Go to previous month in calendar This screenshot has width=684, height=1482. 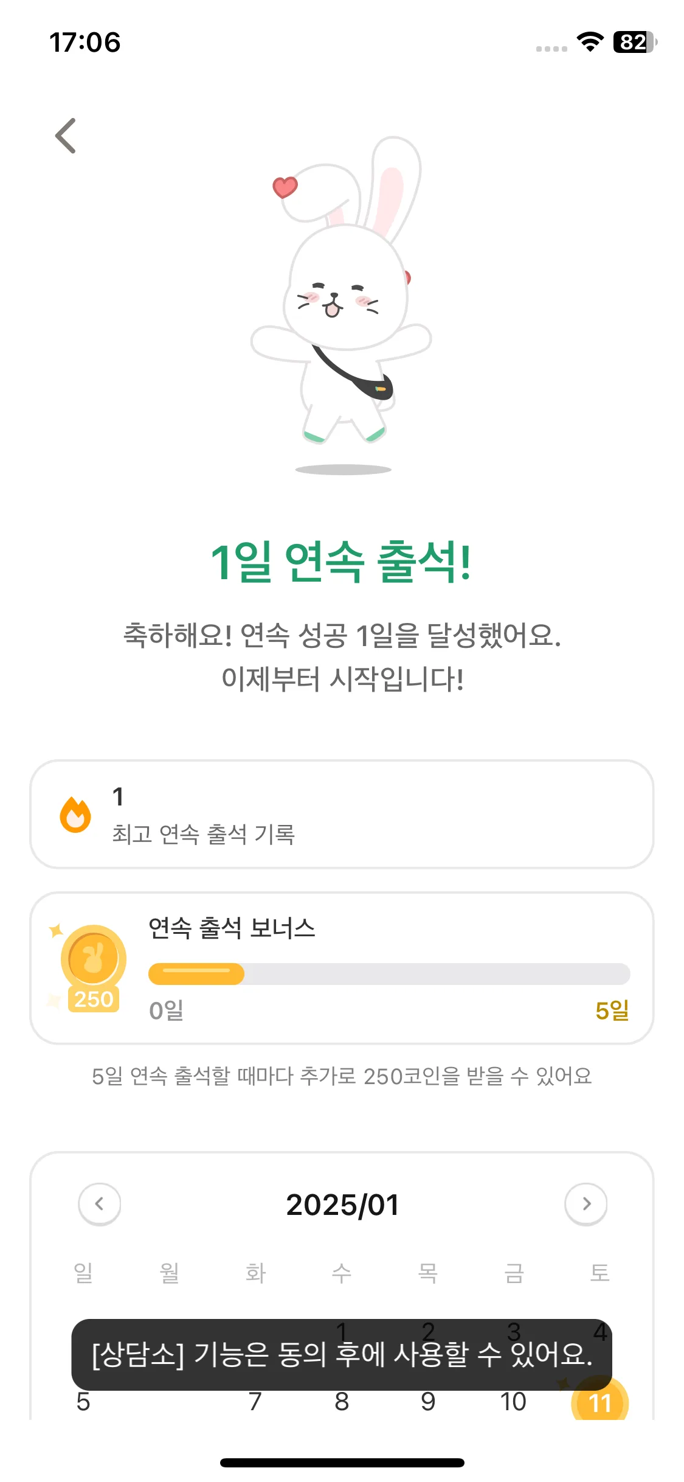(100, 1204)
